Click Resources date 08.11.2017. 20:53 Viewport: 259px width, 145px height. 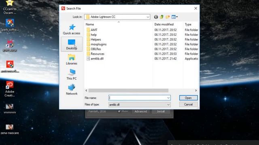click(166, 54)
